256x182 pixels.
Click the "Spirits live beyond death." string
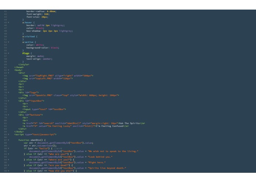pos(107,168)
